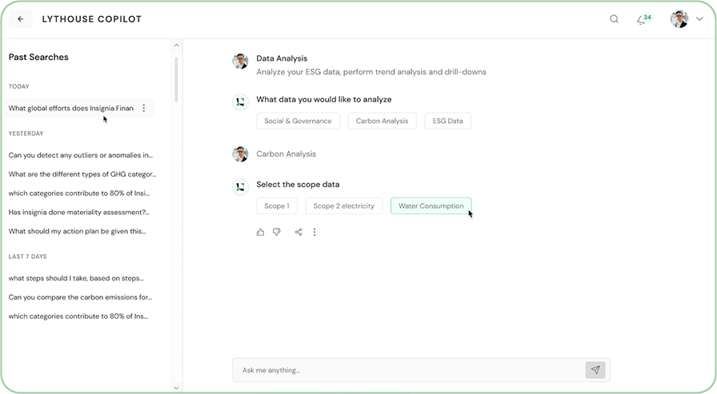Click the send message arrow button
Screen dimensions: 717x394
coord(595,370)
